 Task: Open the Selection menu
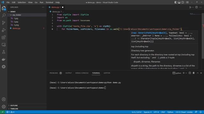[x=22, y=2]
